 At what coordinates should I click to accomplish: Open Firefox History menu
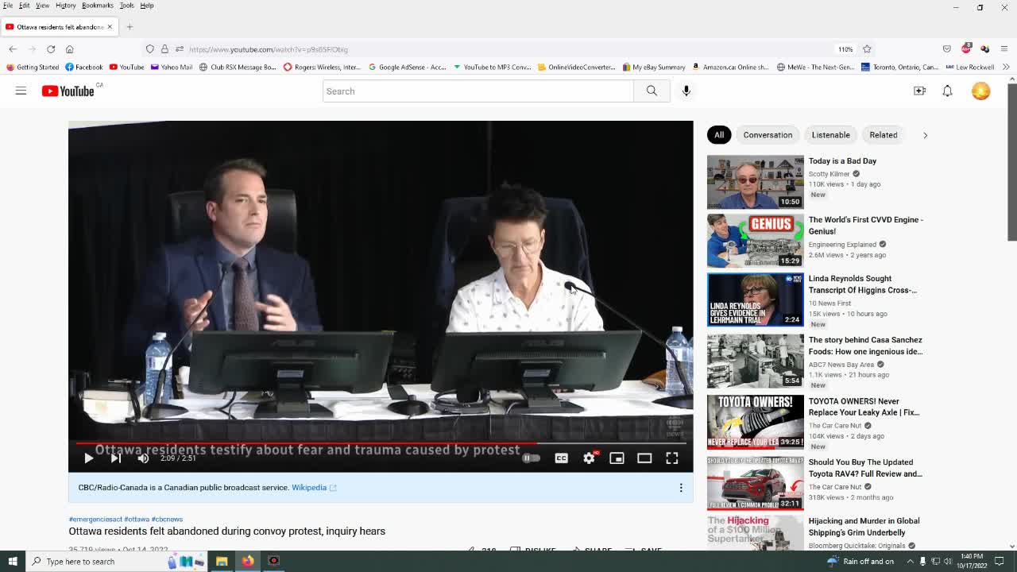65,6
